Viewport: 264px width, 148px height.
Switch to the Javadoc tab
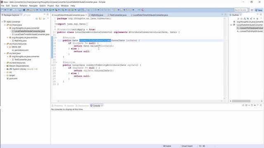(x=69, y=106)
